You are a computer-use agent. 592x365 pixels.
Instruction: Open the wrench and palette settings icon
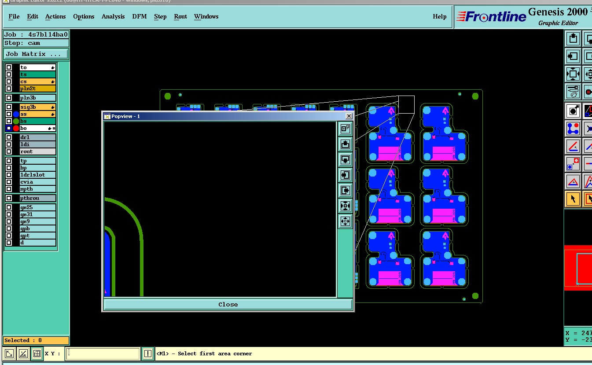point(573,92)
